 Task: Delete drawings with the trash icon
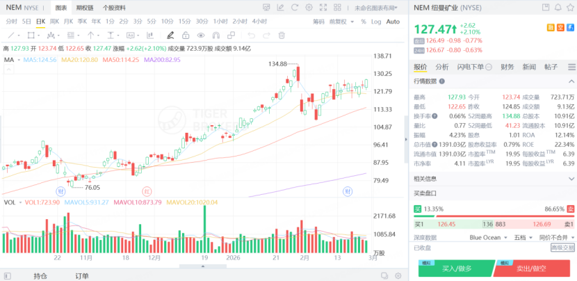(x=282, y=35)
